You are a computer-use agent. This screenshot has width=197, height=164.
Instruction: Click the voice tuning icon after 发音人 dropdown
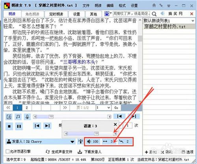(x=80, y=142)
